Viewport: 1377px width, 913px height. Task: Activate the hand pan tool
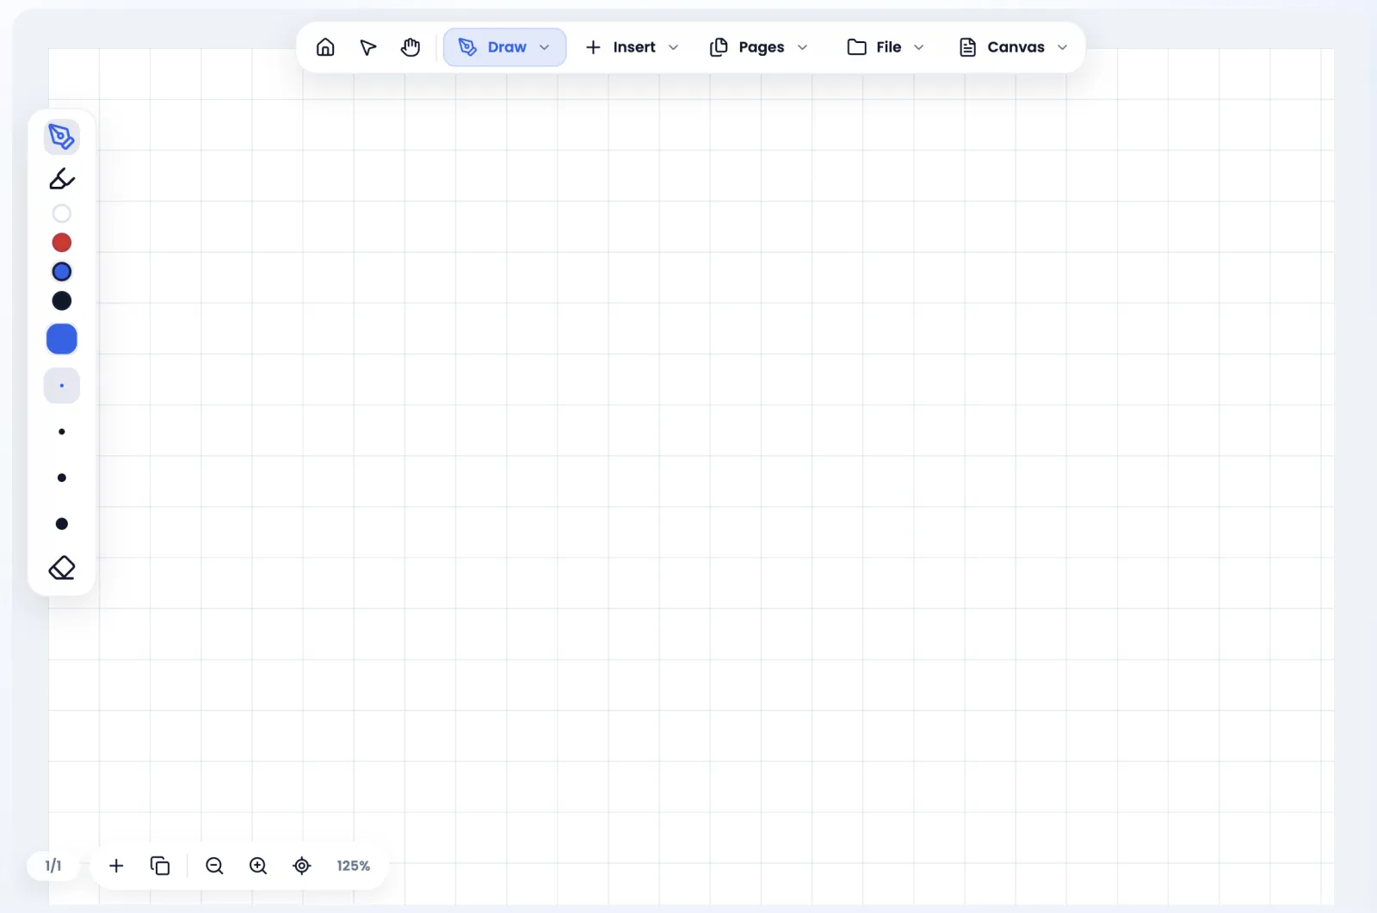click(411, 47)
